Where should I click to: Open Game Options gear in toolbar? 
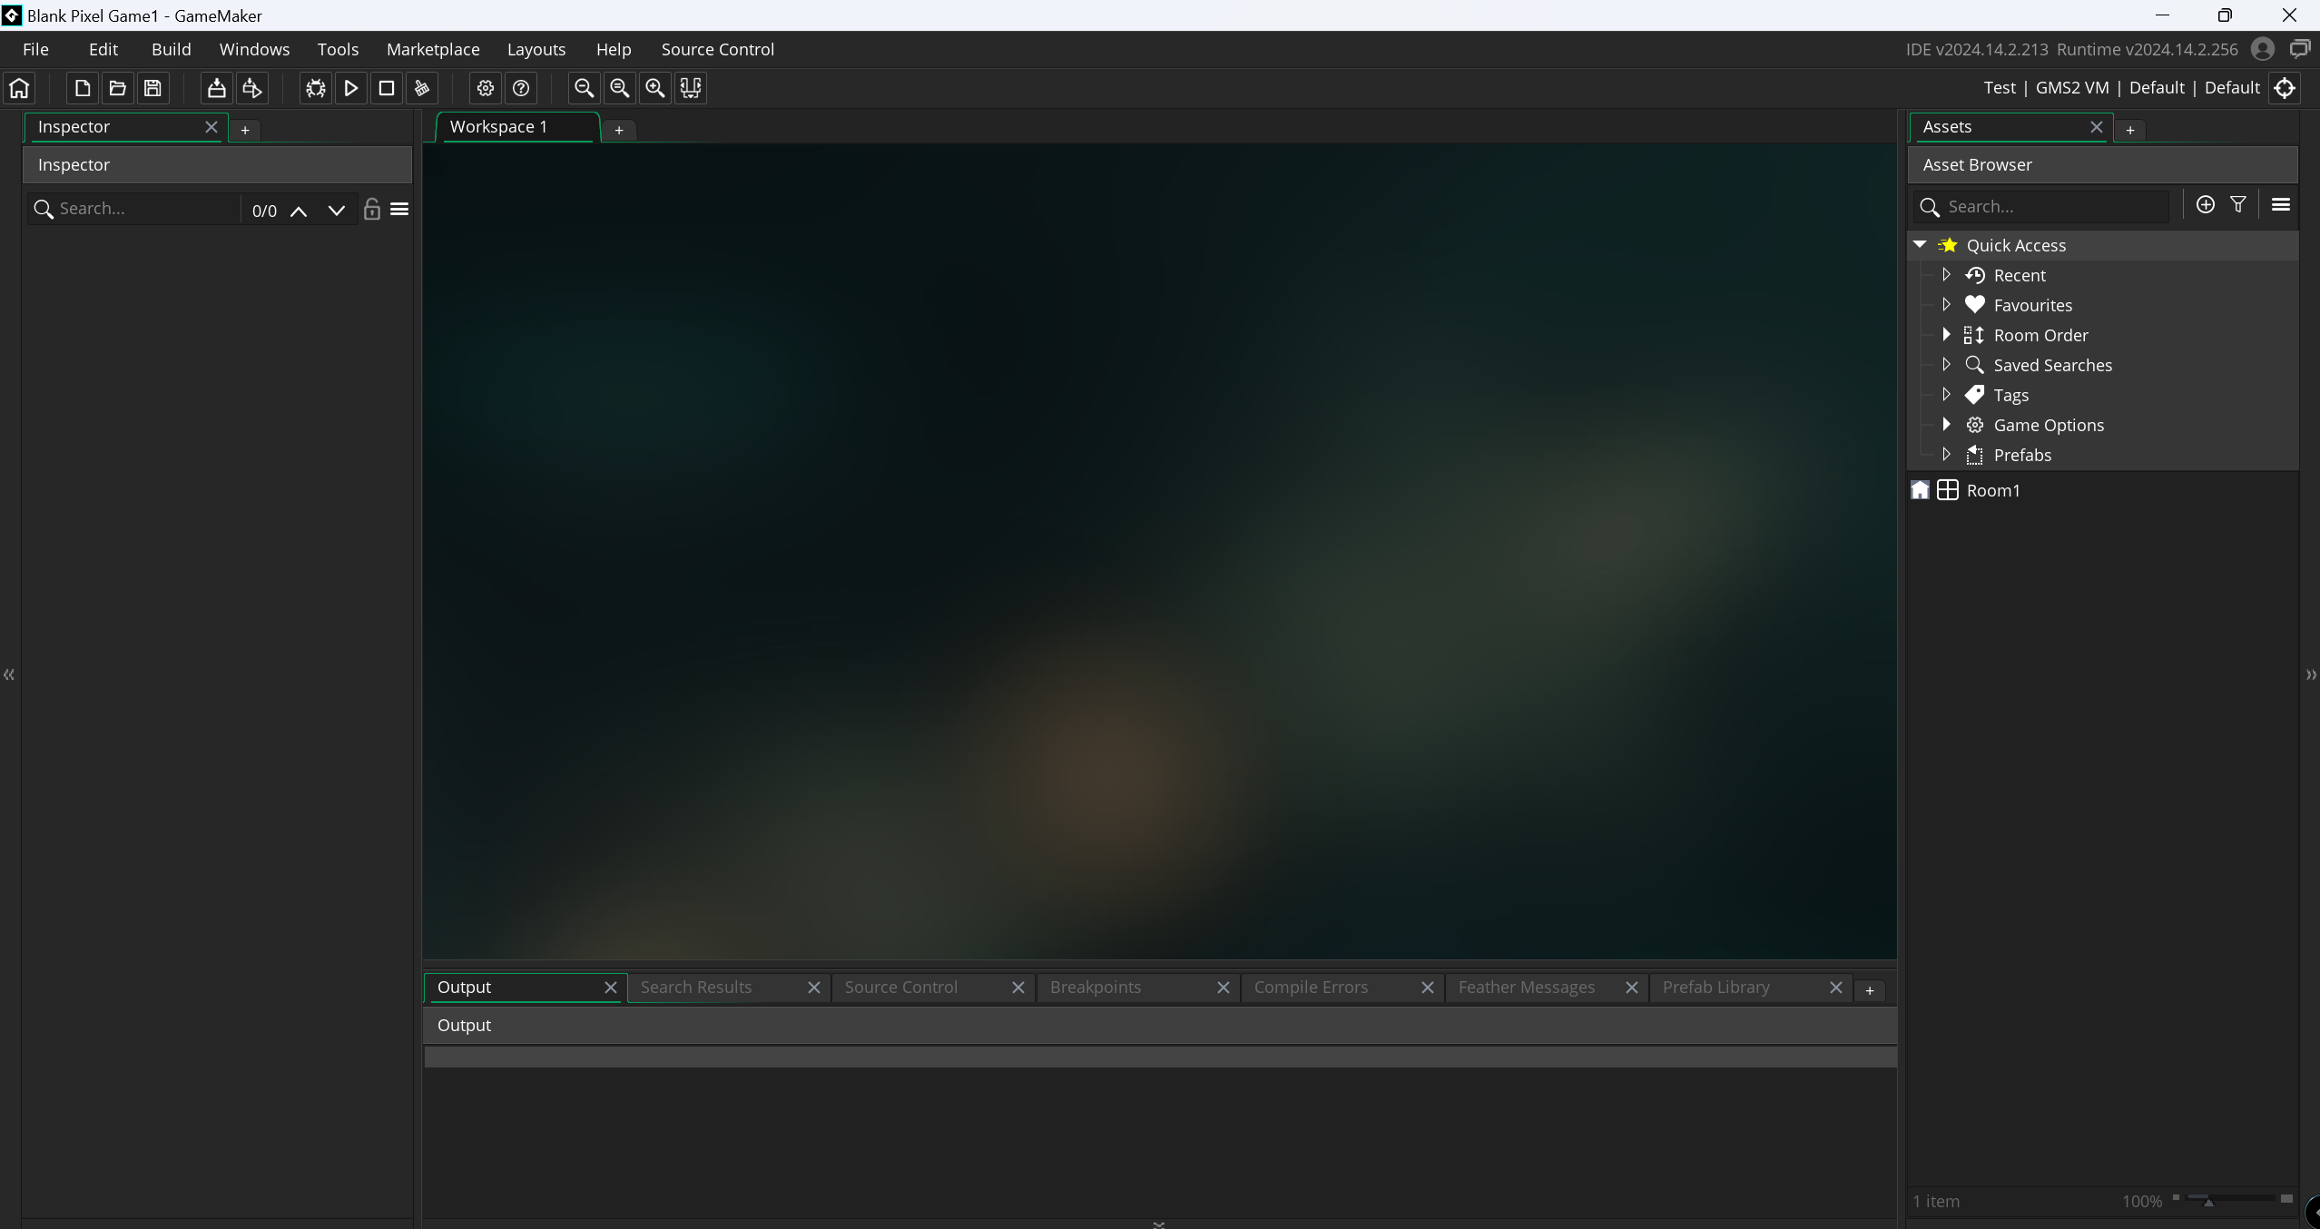coord(486,88)
